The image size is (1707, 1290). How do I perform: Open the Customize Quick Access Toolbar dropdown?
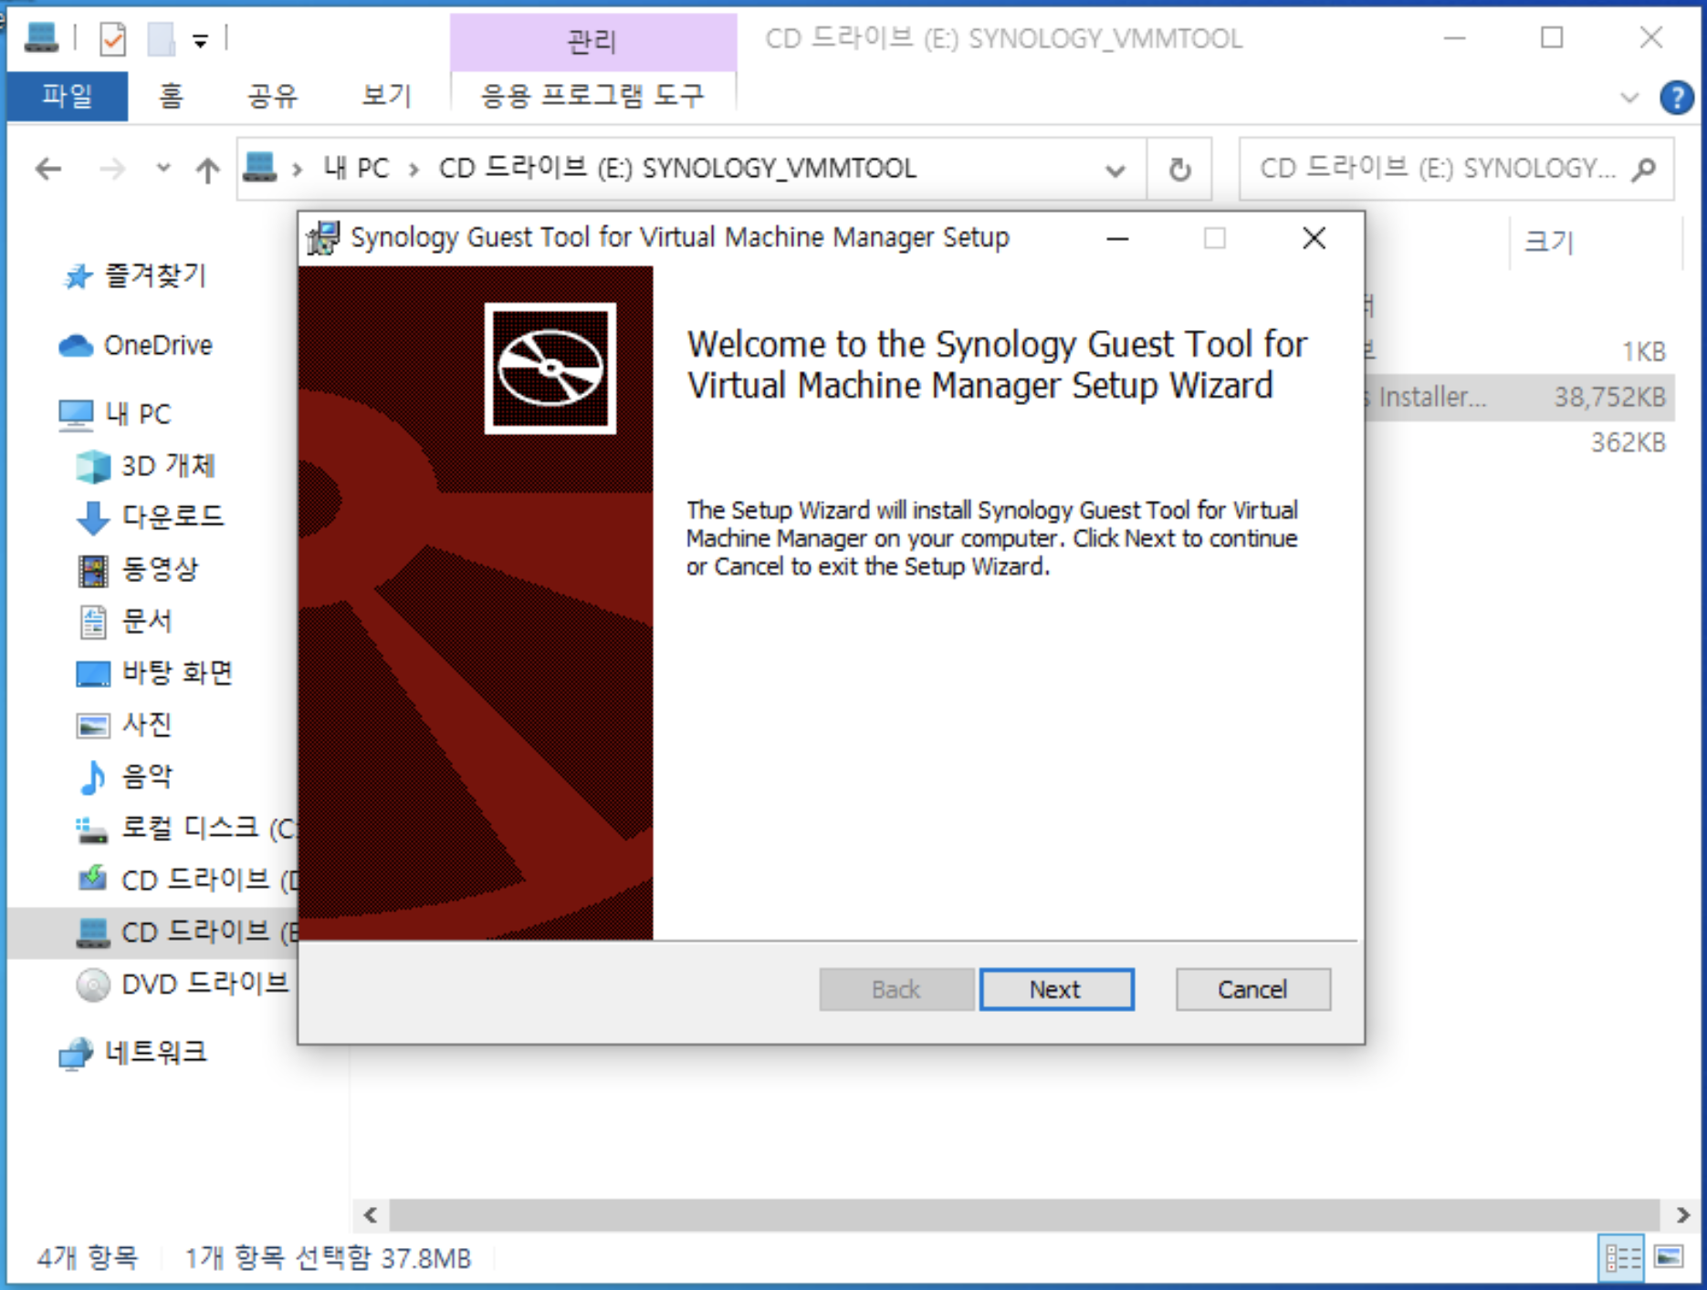[200, 40]
